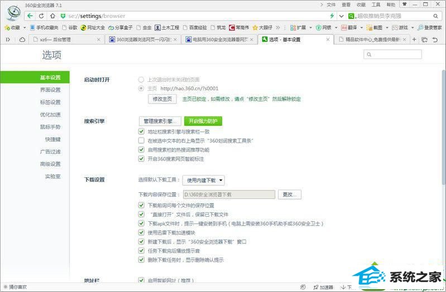Reload the page with the refresh icon
Screen dimensions: 446x292
[x=41, y=16]
